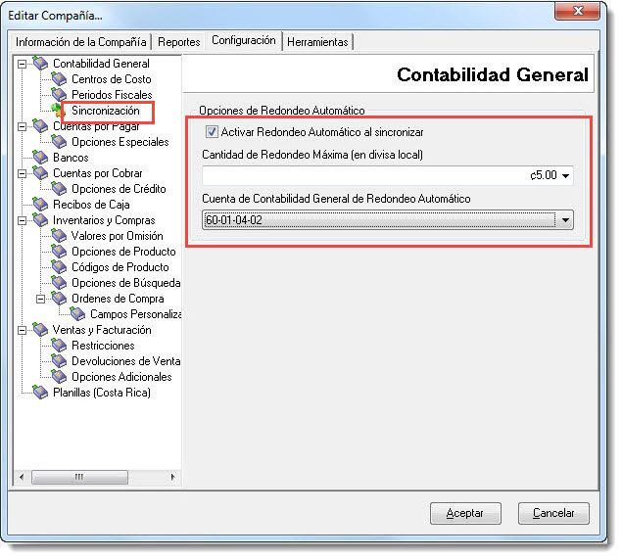The height and width of the screenshot is (559, 622).
Task: Collapse the Contabilidad General tree node
Action: click(x=23, y=64)
